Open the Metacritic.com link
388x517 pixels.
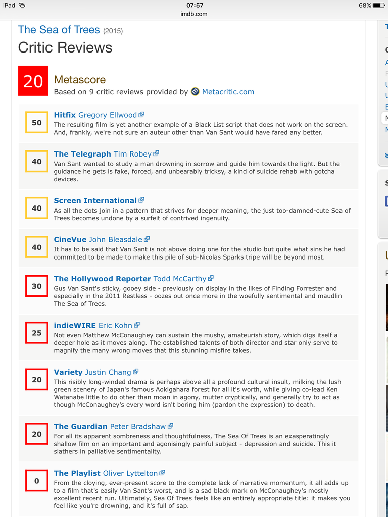[228, 92]
